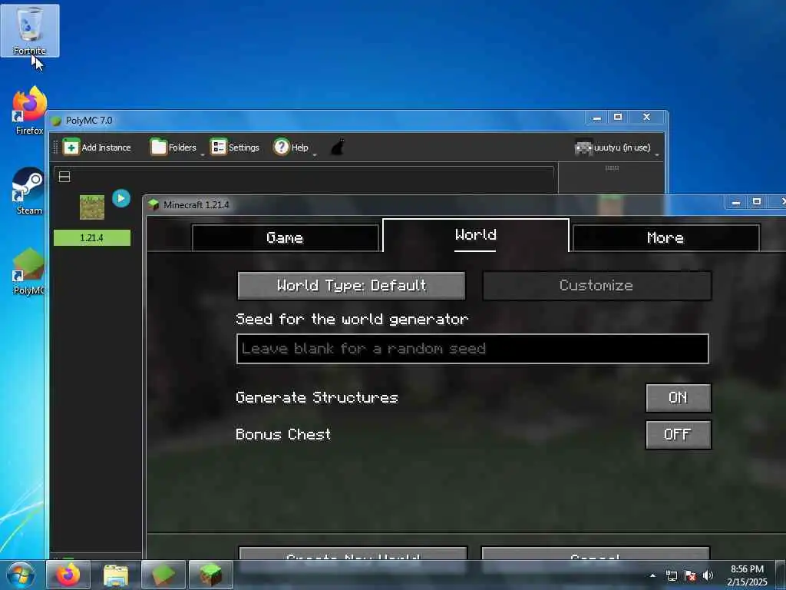786x590 pixels.
Task: Open the Steam desktop shortcut
Action: [x=29, y=191]
